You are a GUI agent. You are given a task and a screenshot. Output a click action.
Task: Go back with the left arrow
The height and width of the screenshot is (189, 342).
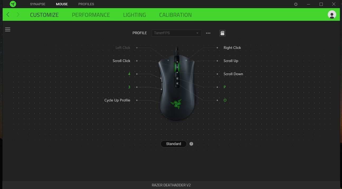click(8, 15)
